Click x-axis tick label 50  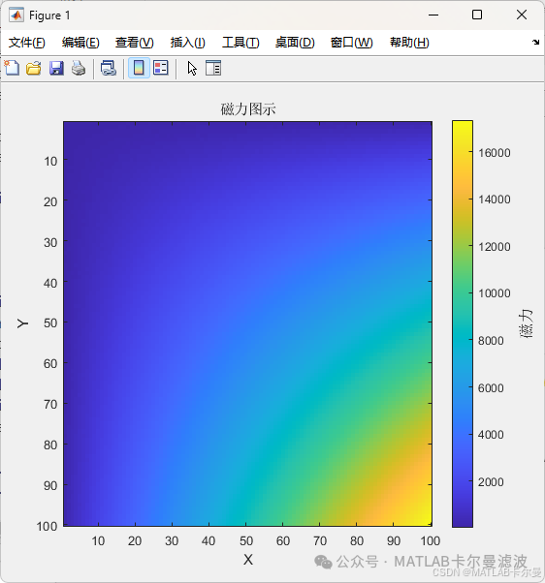click(245, 540)
